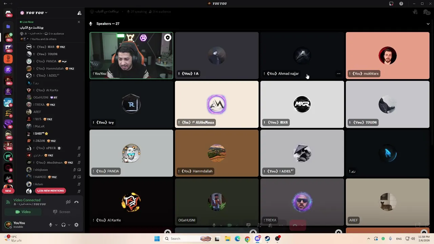
Task: Open weather widget showing 13°C
Action: [x=13, y=239]
